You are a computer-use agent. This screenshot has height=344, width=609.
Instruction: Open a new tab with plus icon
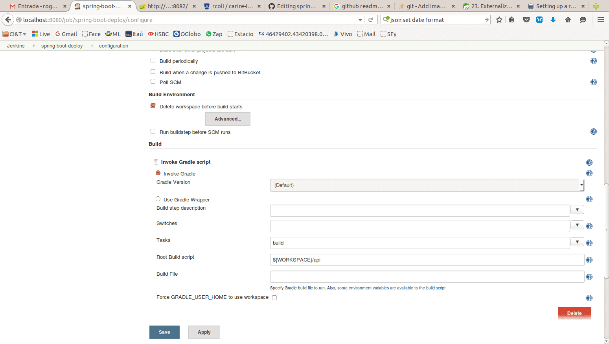tap(596, 6)
